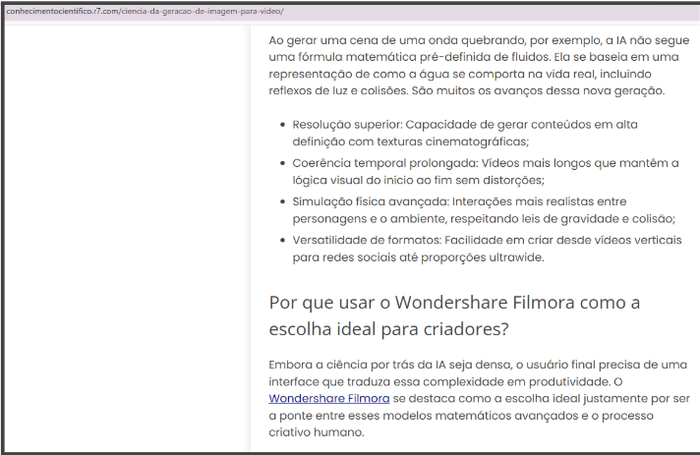Open the Wondershare Filmora hyperlink

[x=329, y=398]
